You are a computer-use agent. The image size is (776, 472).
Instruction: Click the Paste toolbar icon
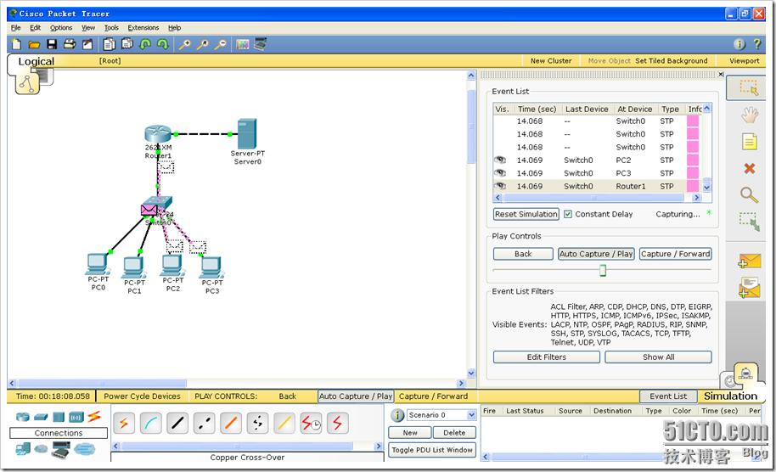click(x=127, y=44)
